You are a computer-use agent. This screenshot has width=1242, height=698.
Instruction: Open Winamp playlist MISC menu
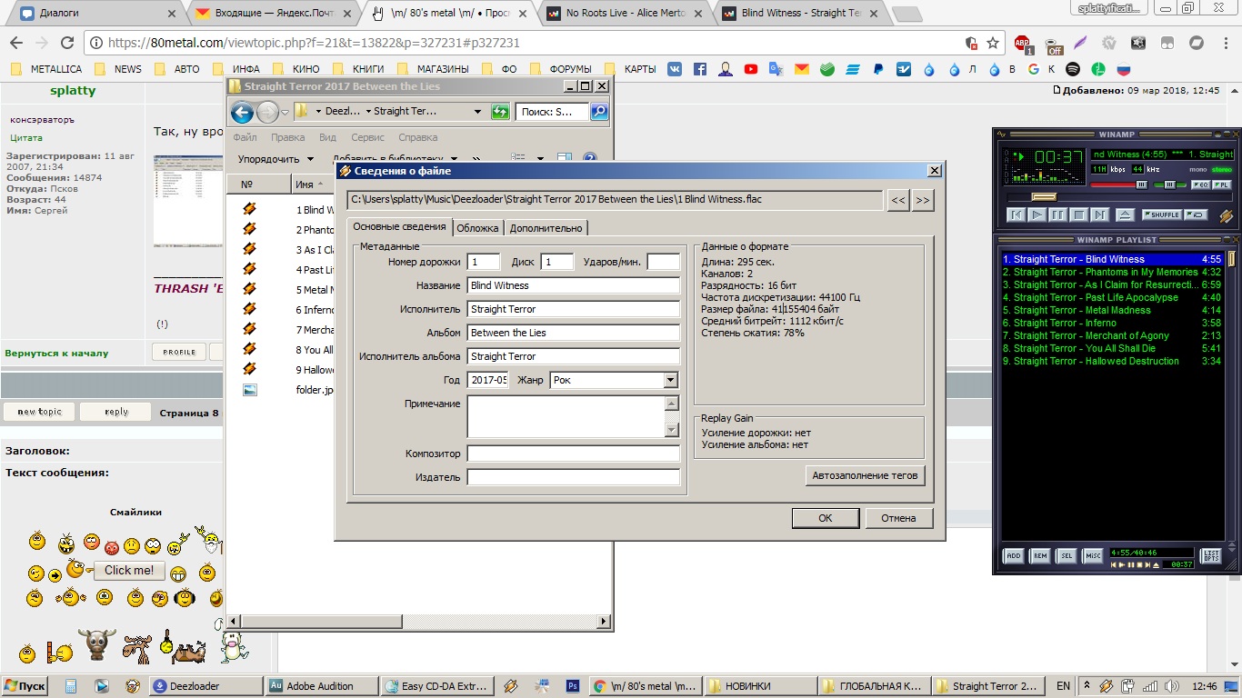pos(1092,555)
